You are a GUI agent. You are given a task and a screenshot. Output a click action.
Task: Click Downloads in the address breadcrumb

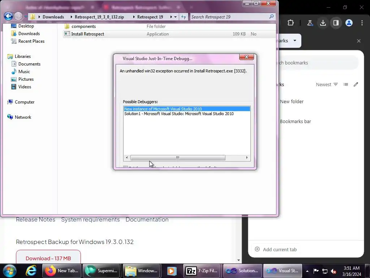click(x=53, y=17)
